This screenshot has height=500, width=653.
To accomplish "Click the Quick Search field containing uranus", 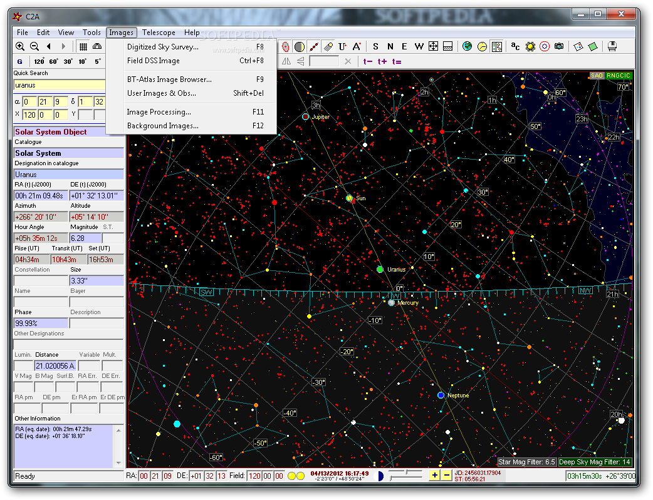I will click(x=60, y=85).
